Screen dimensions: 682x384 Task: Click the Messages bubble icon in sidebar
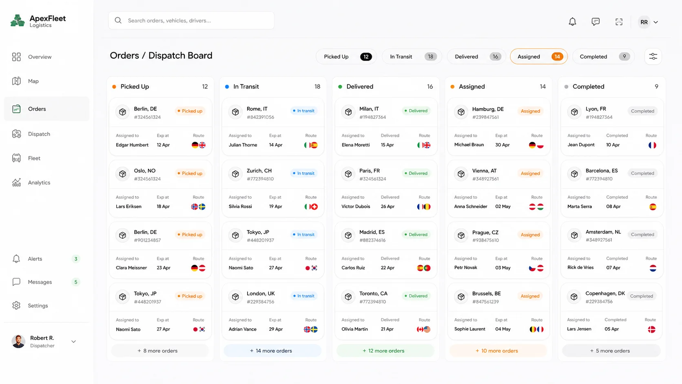[x=16, y=282]
